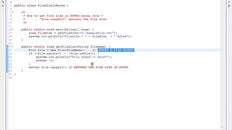The height and width of the screenshot is (130, 232).
Task: Place cursor on class name FileSizeInBytes
Action: point(51,6)
